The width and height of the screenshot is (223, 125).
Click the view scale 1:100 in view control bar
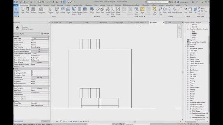click(x=56, y=122)
